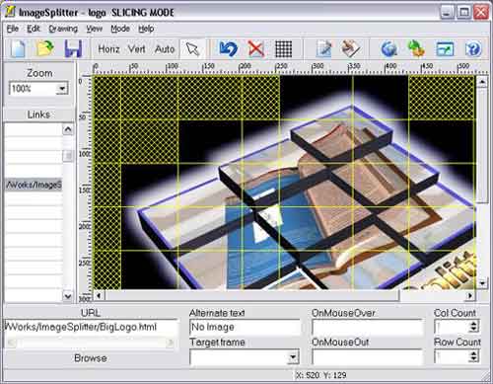Click the canvas vertical scroll down arrow
The width and height of the screenshot is (493, 384).
pyautogui.click(x=482, y=283)
